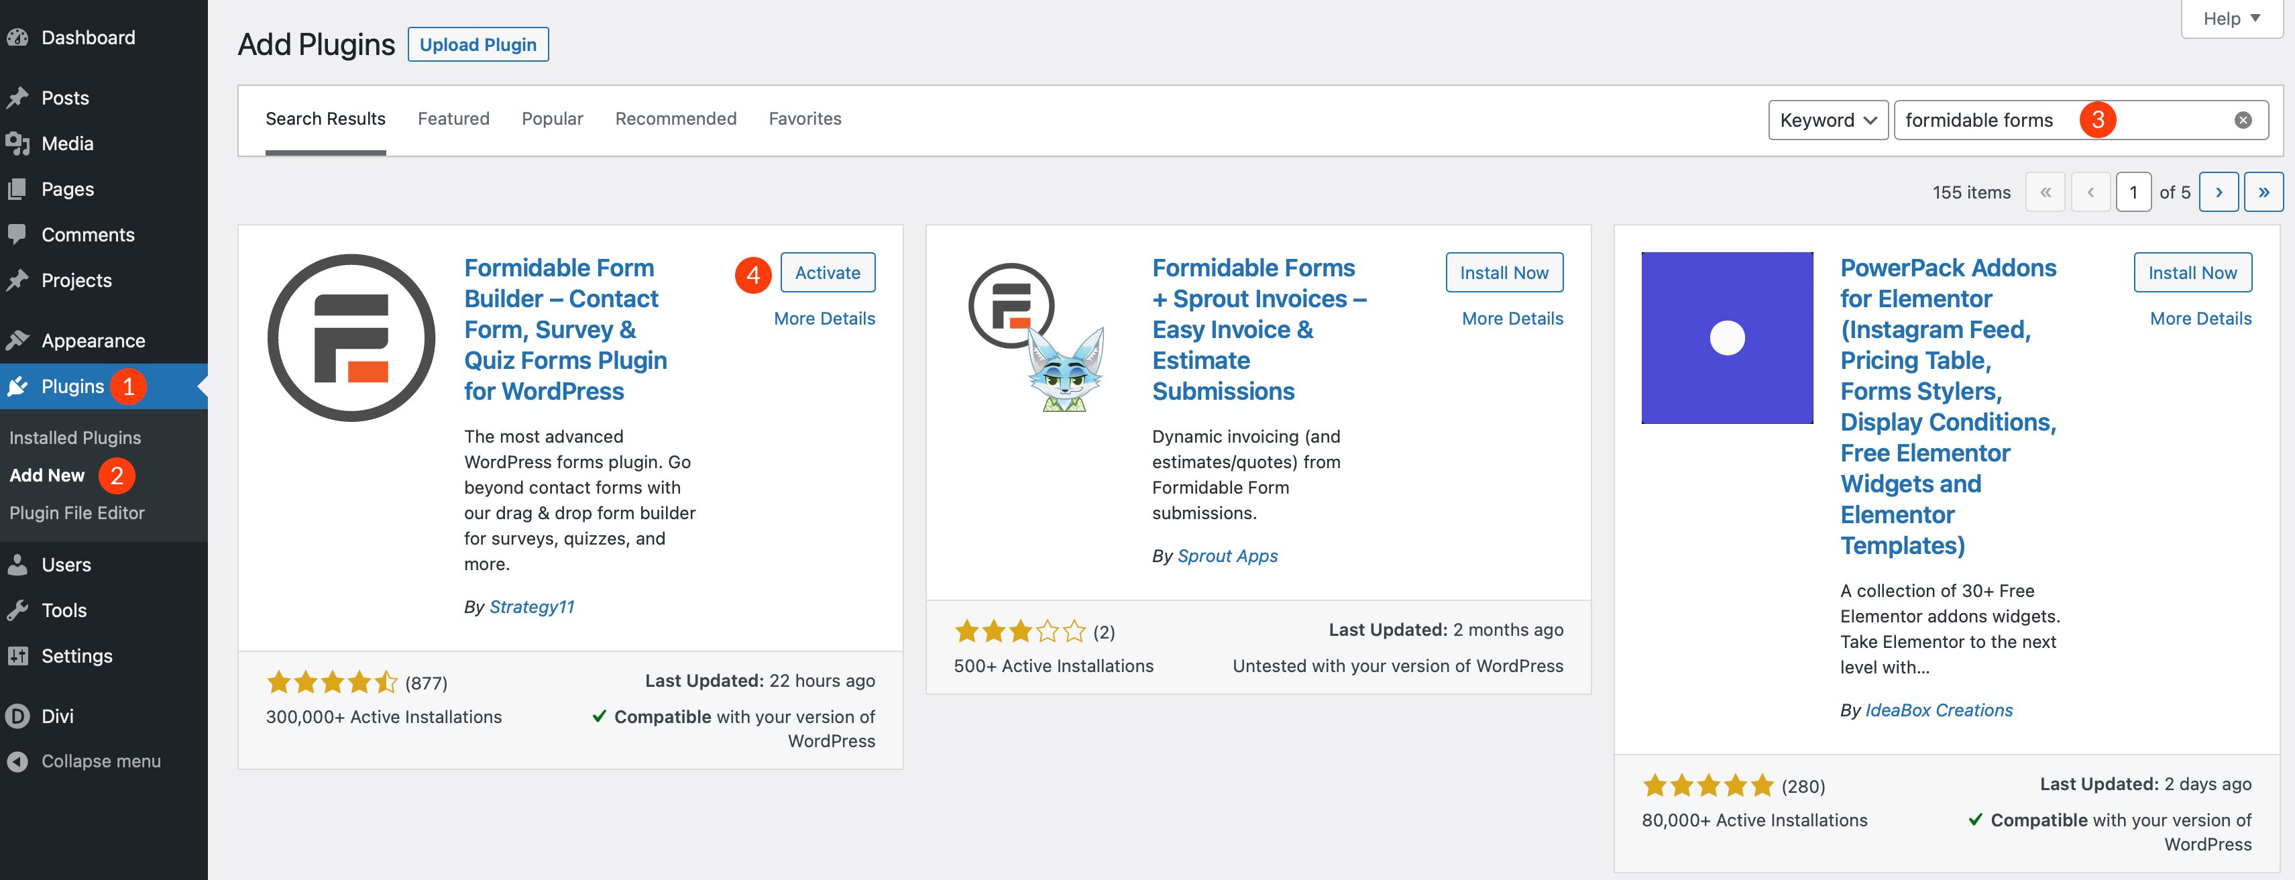The height and width of the screenshot is (880, 2295).
Task: Open Appearance with the brush icon
Action: click(19, 339)
